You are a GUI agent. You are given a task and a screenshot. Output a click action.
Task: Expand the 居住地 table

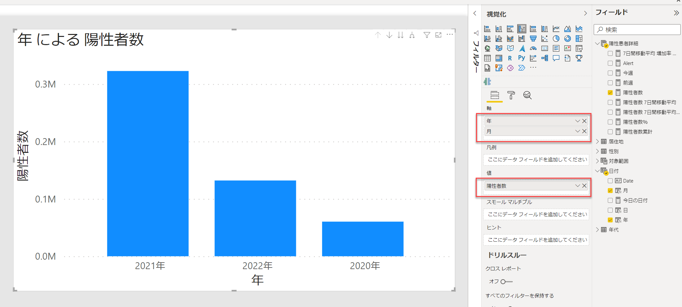[x=597, y=141]
